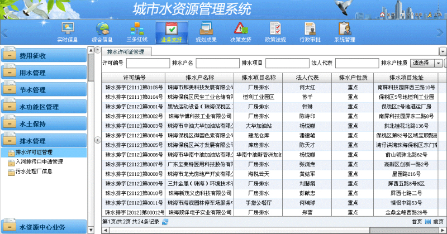447x234 pixels.
Task: Open the 业务支持 calendar icon
Action: coord(171,28)
